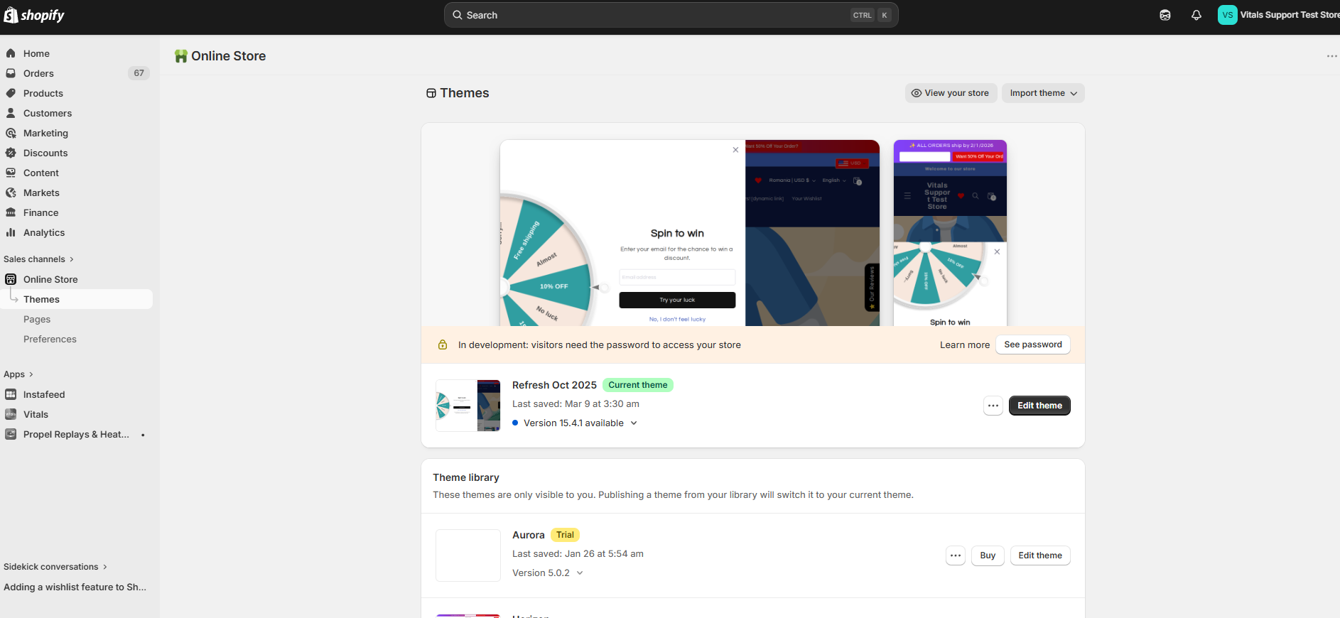The height and width of the screenshot is (618, 1340).
Task: Click the Themes heading icon
Action: 431,93
